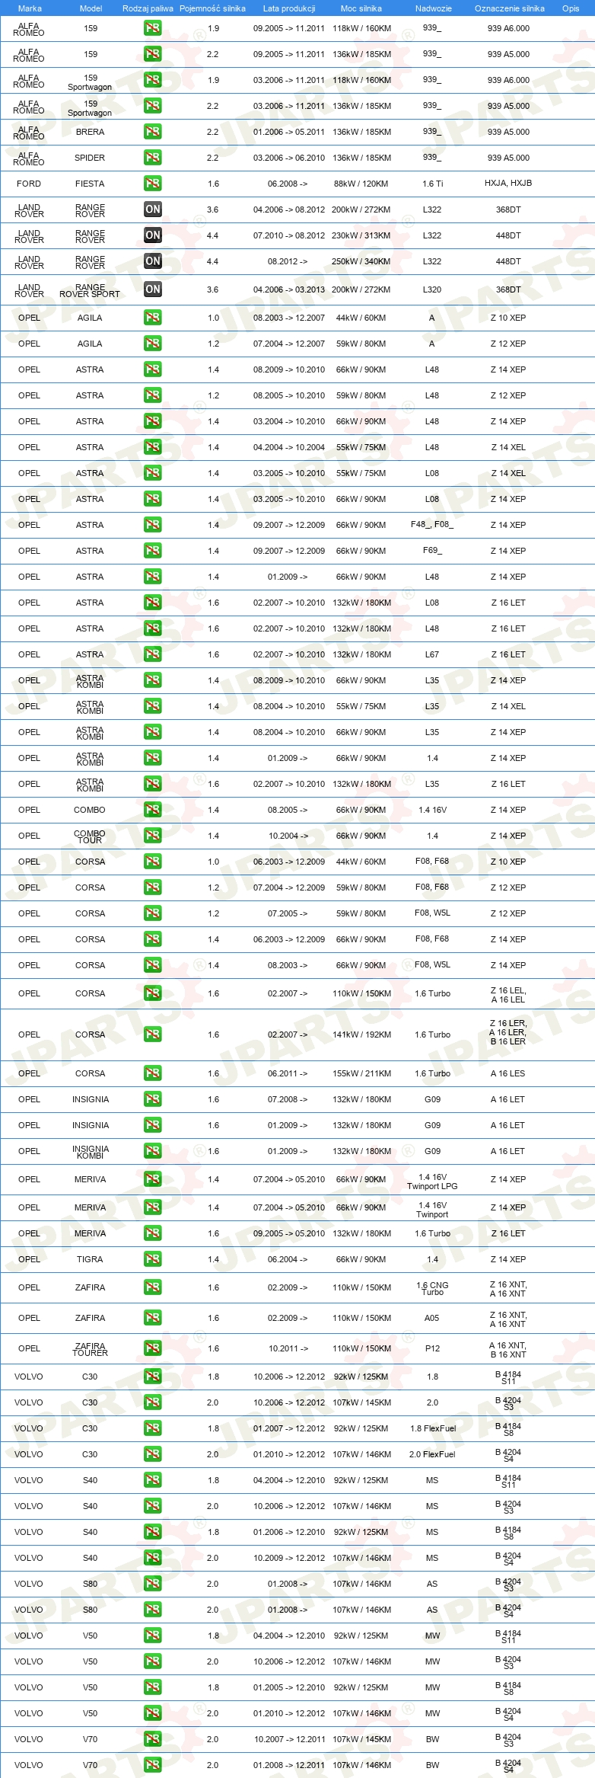
Task: Click the power value 155kW / 211KM
Action: pyautogui.click(x=361, y=1073)
